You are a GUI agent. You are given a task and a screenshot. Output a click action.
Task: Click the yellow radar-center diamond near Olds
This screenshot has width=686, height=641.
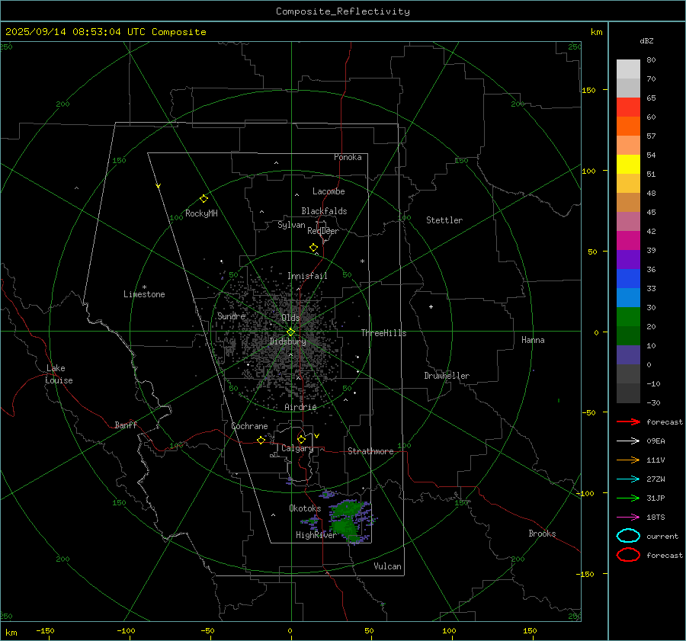pyautogui.click(x=290, y=332)
